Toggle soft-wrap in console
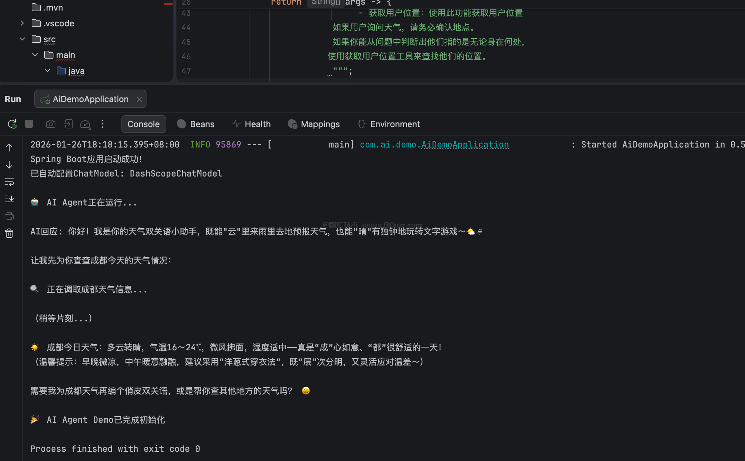Viewport: 745px width, 461px height. click(x=9, y=182)
